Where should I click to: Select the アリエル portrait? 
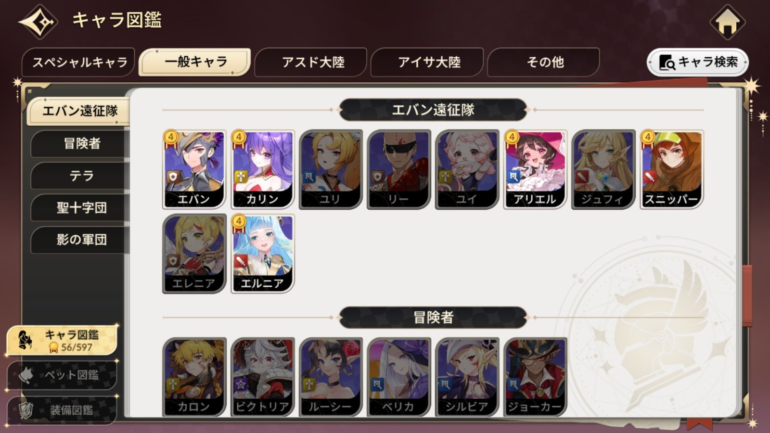[535, 169]
